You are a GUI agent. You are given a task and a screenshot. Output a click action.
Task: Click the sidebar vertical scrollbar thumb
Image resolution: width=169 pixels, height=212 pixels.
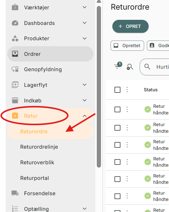pos(99,87)
